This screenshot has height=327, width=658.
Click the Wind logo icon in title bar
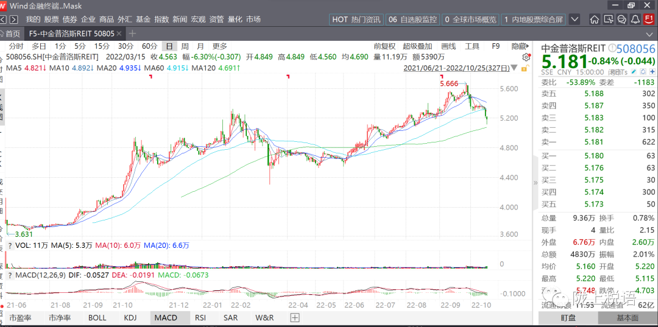[4, 6]
